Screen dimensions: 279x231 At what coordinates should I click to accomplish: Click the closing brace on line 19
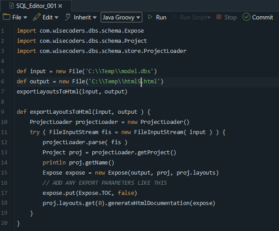click(x=32, y=213)
